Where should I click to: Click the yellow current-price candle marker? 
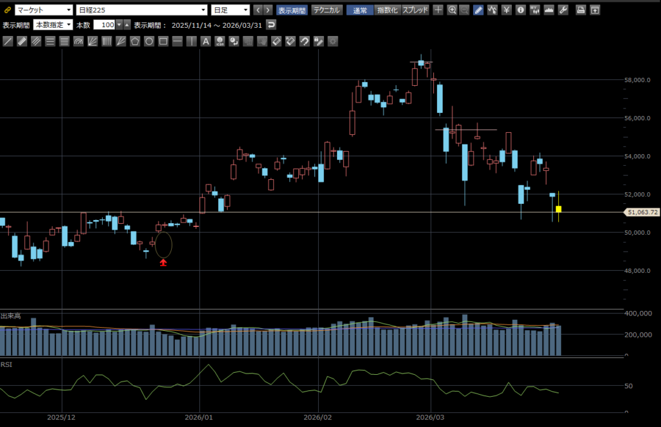(558, 209)
